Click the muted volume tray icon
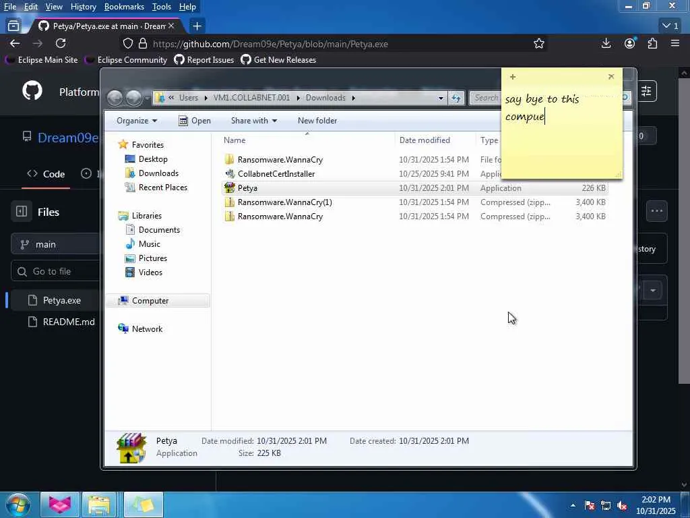This screenshot has width=690, height=518. [x=622, y=506]
